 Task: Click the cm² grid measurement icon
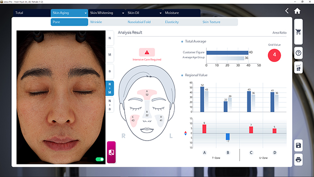pos(298,67)
